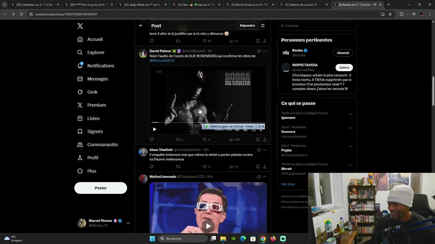Ask Grok about Abou Vladimir's post

[259, 150]
